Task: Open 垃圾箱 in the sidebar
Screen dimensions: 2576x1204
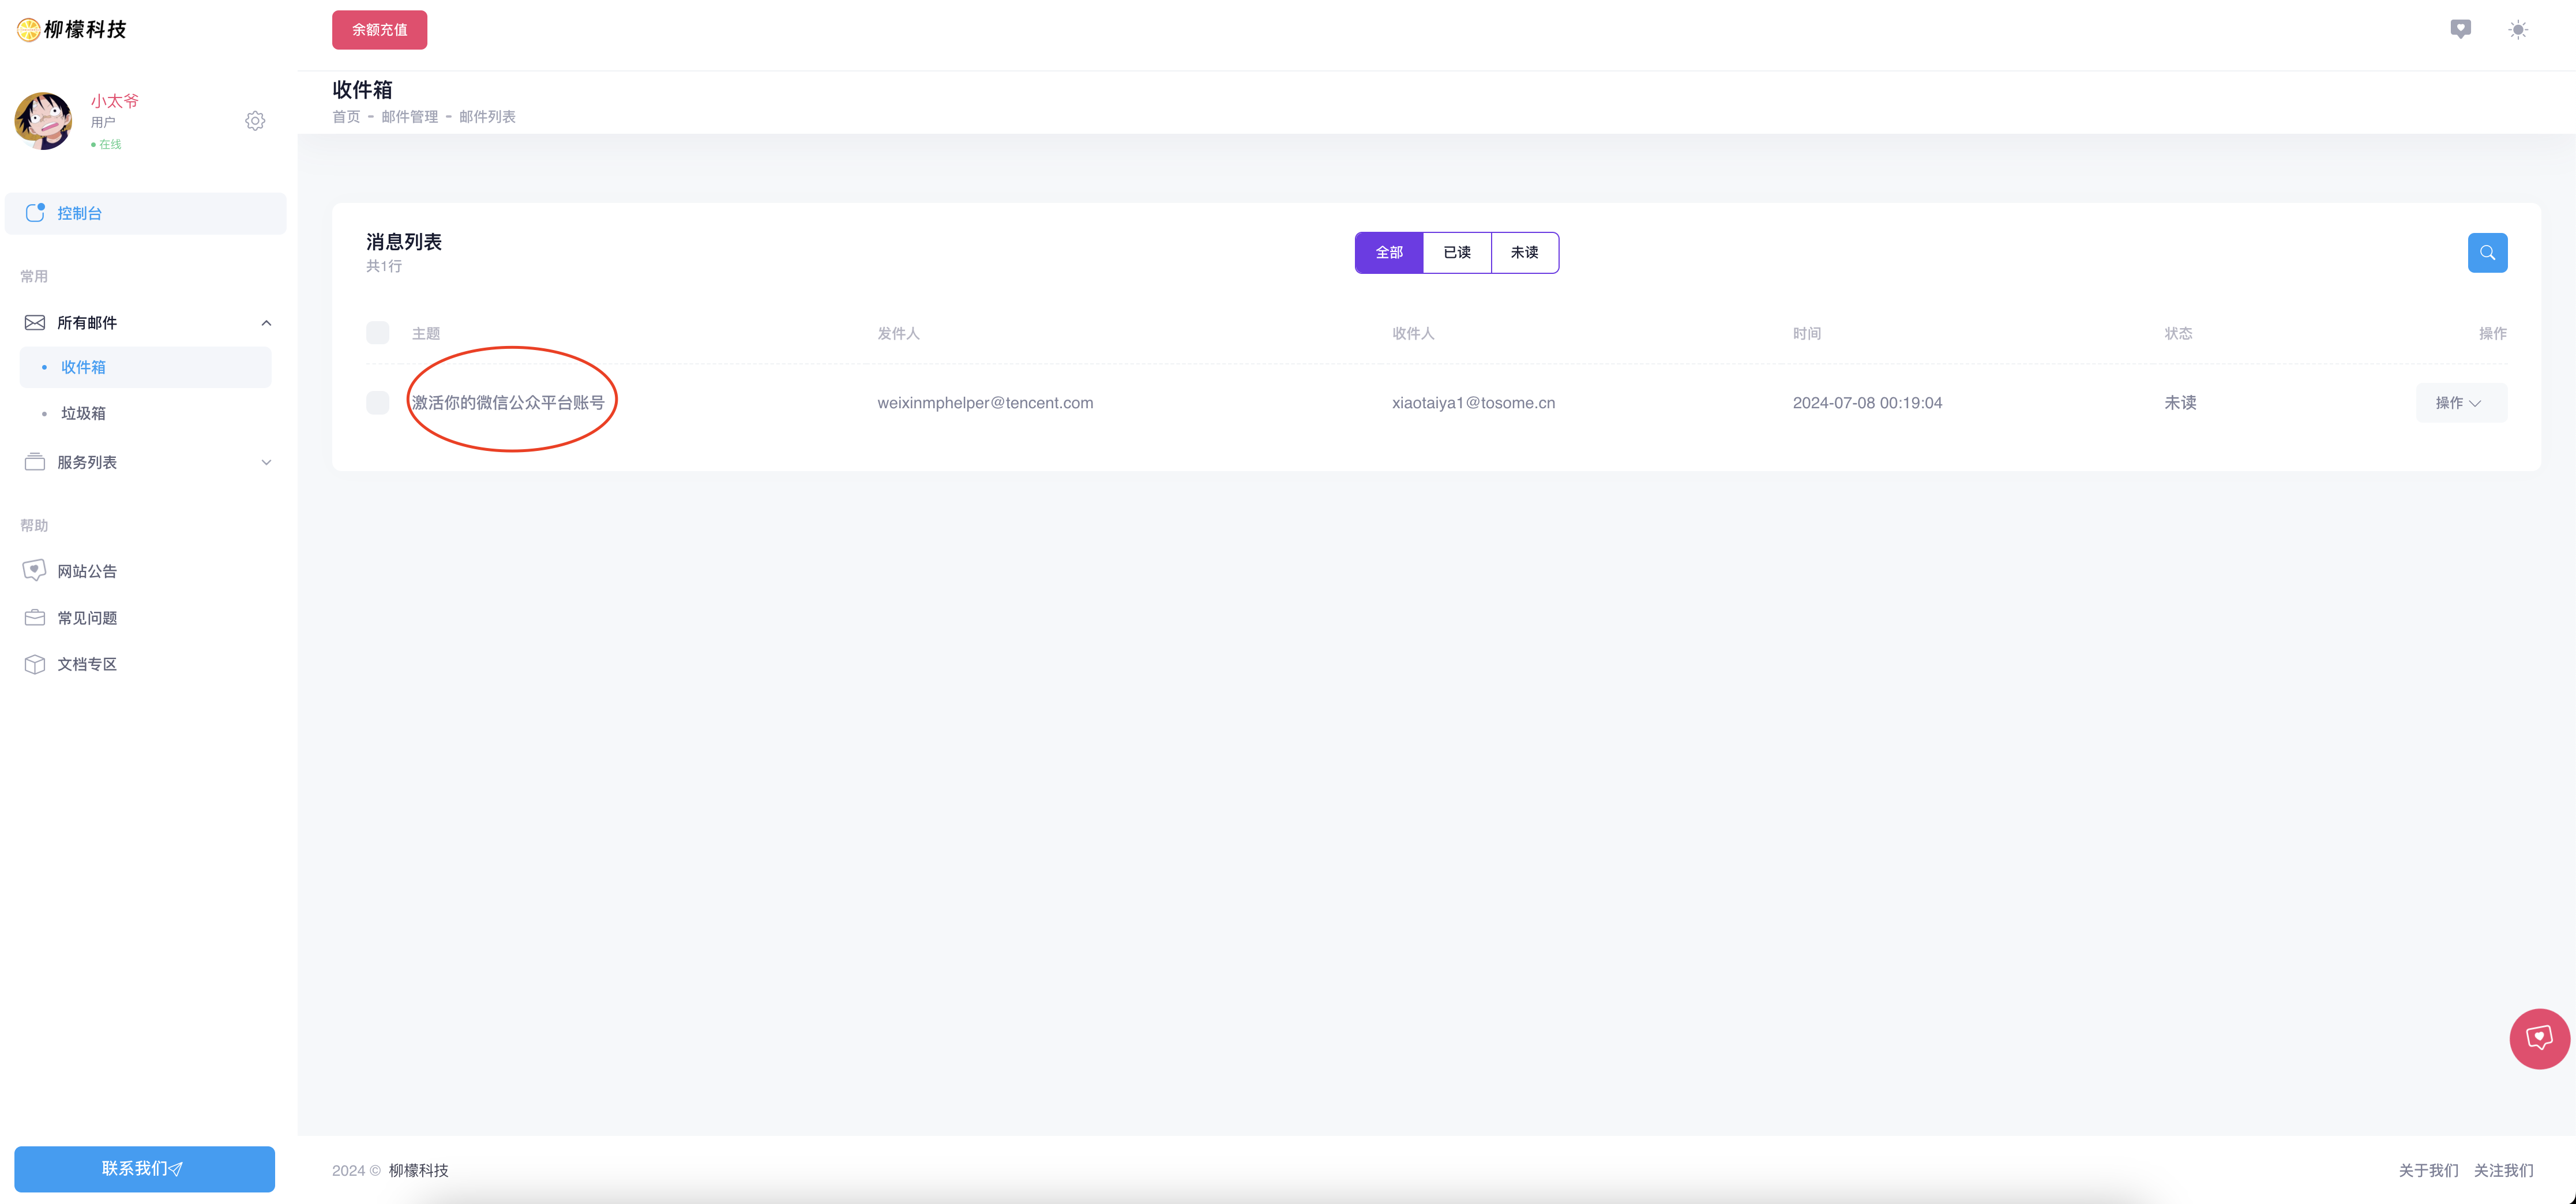Action: click(83, 413)
